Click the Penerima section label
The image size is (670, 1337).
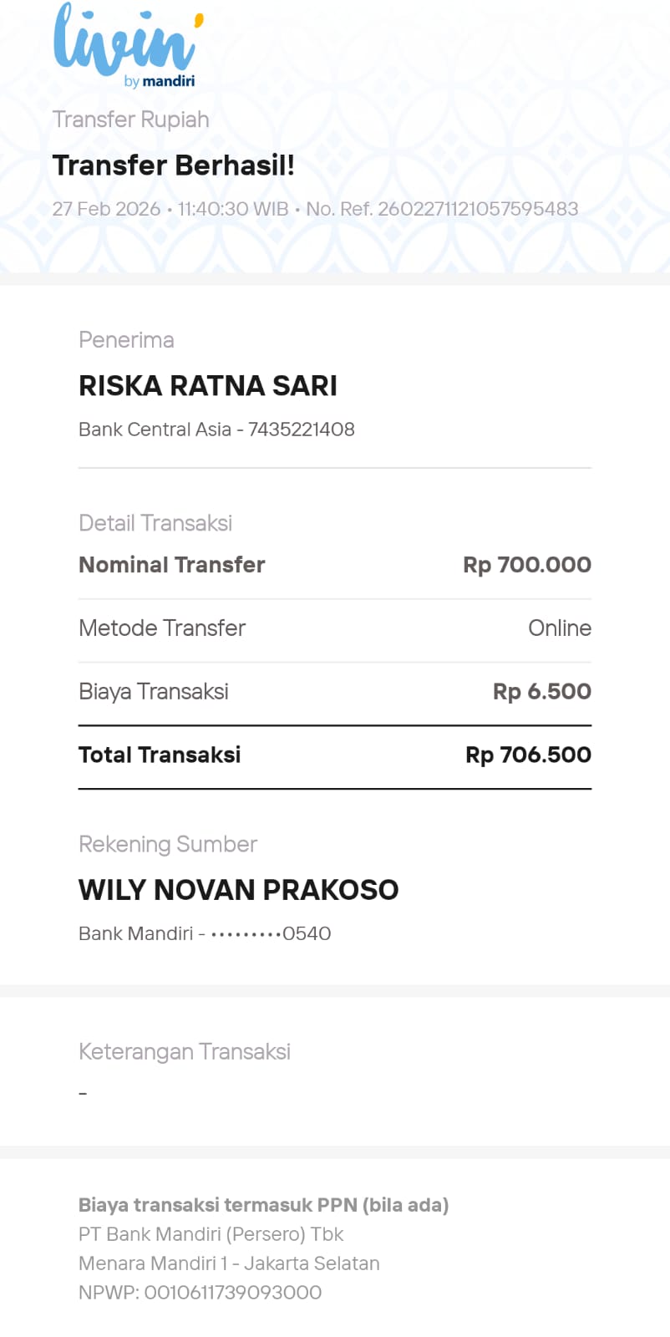coord(126,340)
